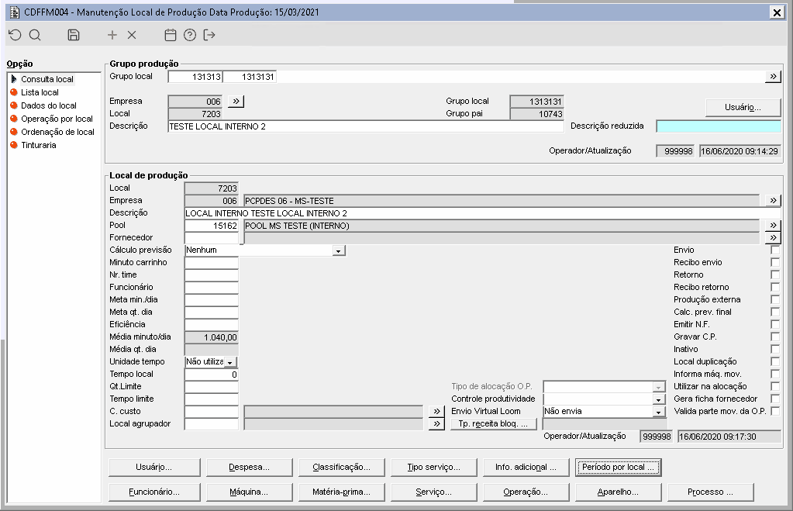Open the Tipo de alocação O.P. dropdown
793x511 pixels.
pos(658,388)
